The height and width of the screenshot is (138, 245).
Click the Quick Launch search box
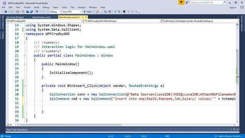[208, 3]
